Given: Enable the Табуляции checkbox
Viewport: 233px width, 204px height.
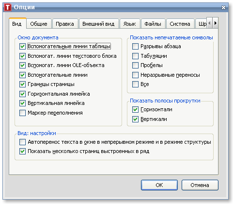Looking at the screenshot, I should (x=135, y=56).
